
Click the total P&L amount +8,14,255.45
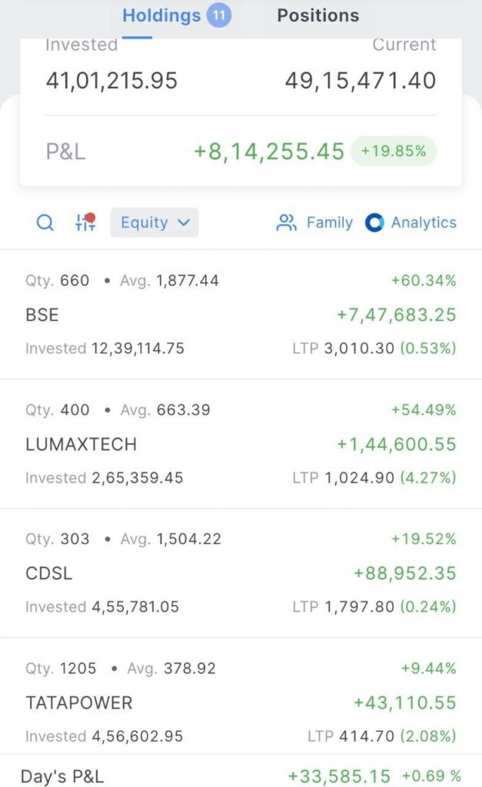[x=269, y=151]
